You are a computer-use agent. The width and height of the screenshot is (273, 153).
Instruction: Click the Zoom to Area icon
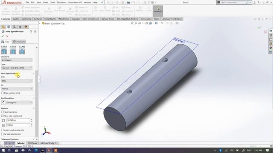click(136, 23)
